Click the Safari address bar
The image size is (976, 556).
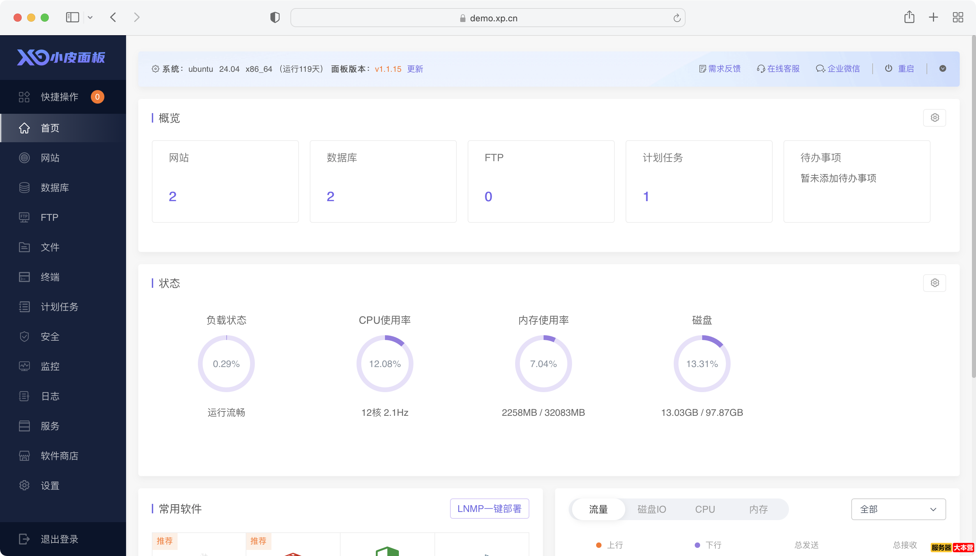(x=488, y=18)
